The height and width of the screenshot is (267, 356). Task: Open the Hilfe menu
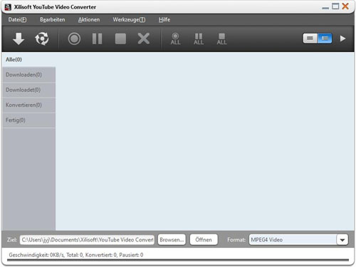pyautogui.click(x=164, y=19)
